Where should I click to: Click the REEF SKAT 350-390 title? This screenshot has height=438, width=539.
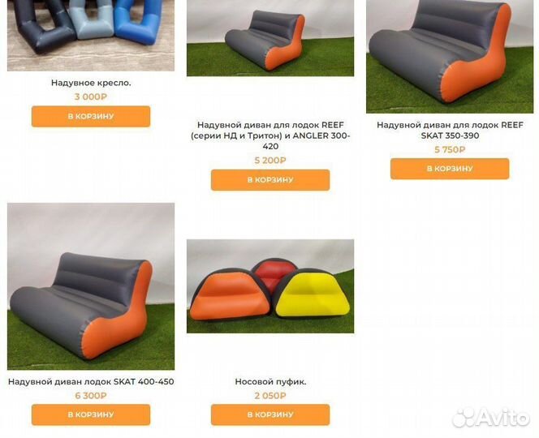click(x=450, y=131)
